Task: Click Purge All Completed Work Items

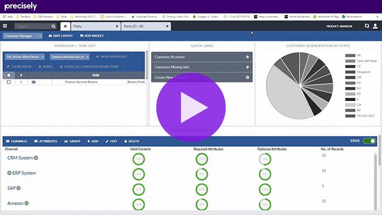Action: coord(89,66)
